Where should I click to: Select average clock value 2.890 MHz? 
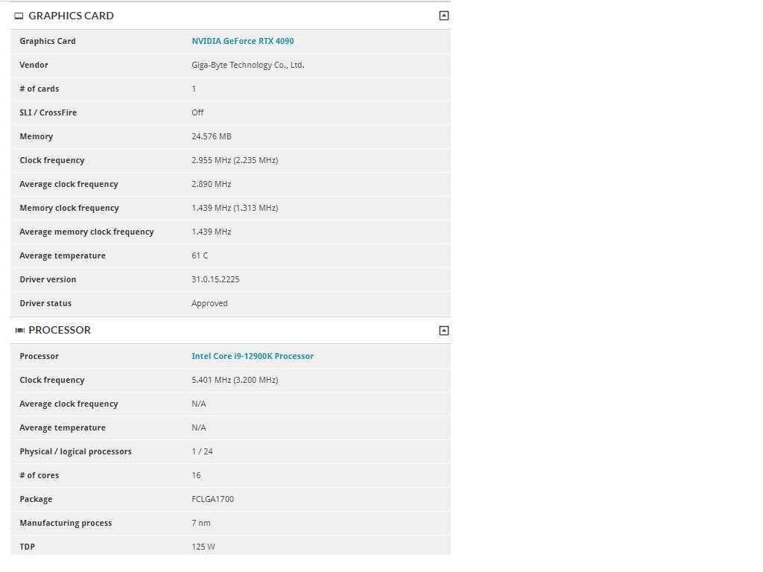[212, 185]
